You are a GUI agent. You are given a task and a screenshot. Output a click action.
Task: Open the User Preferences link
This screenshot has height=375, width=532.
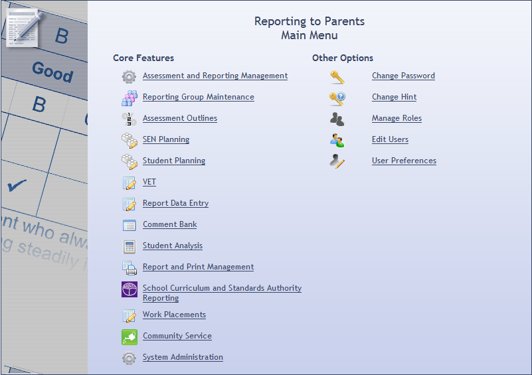coord(404,161)
